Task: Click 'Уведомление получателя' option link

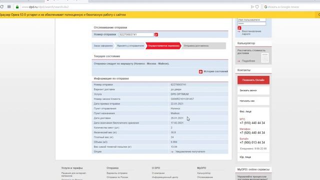Action: (x=190, y=151)
